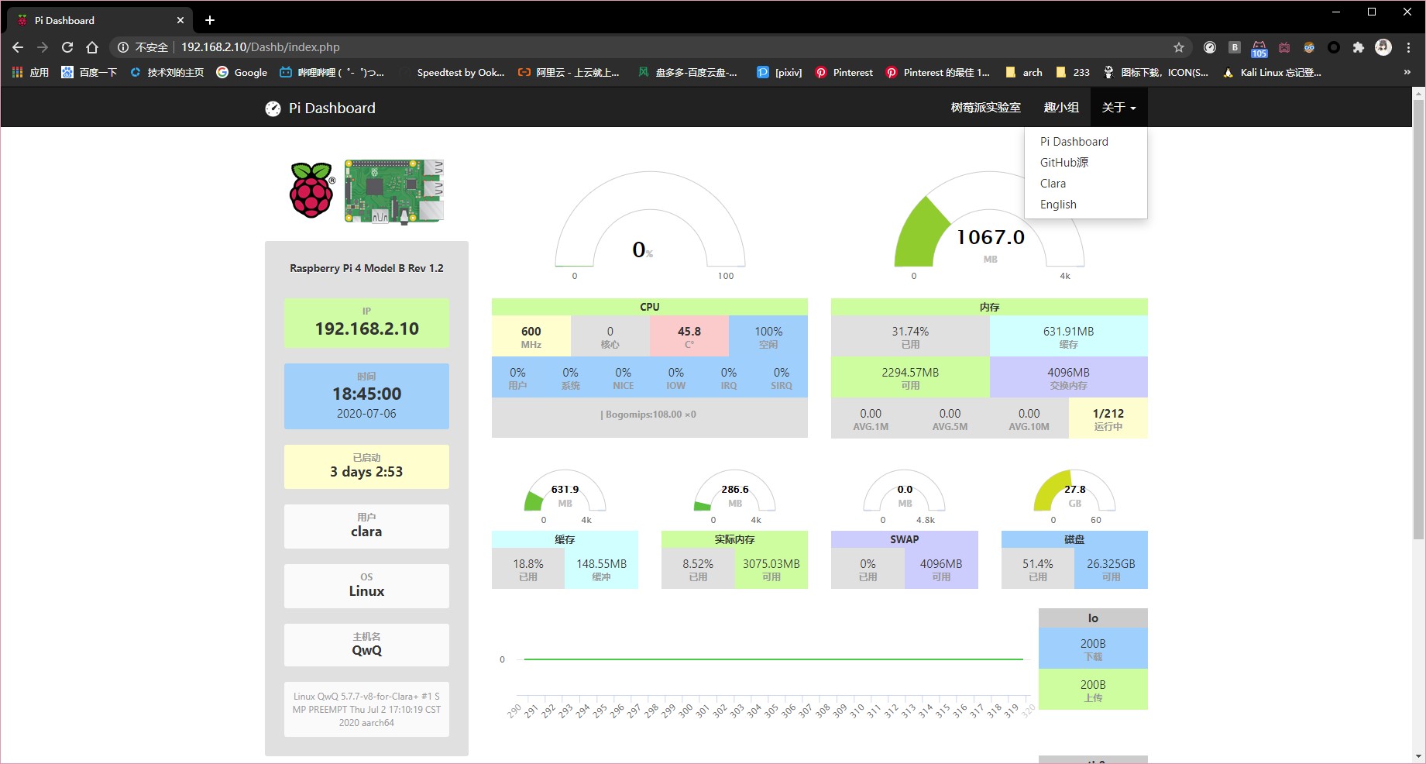Expand the hidden bookmarks overflow chevron
1426x764 pixels.
click(x=1407, y=72)
